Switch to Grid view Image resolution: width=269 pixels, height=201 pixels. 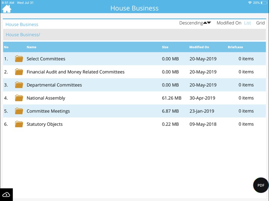(260, 23)
